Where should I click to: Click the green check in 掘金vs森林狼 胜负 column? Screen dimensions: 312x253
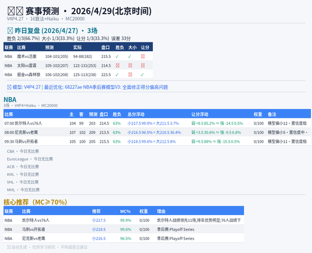(117, 75)
